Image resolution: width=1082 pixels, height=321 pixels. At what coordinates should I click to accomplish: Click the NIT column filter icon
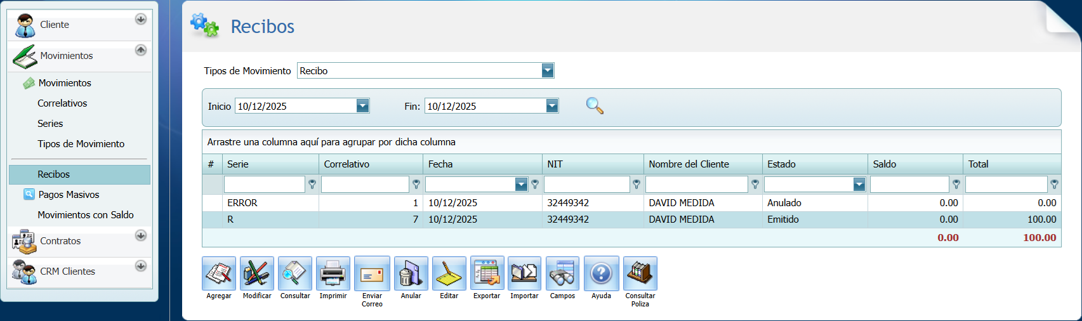point(637,184)
